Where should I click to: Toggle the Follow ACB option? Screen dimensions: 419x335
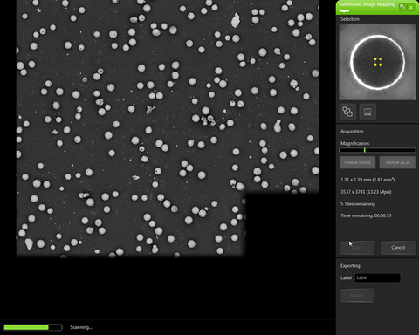pyautogui.click(x=397, y=162)
